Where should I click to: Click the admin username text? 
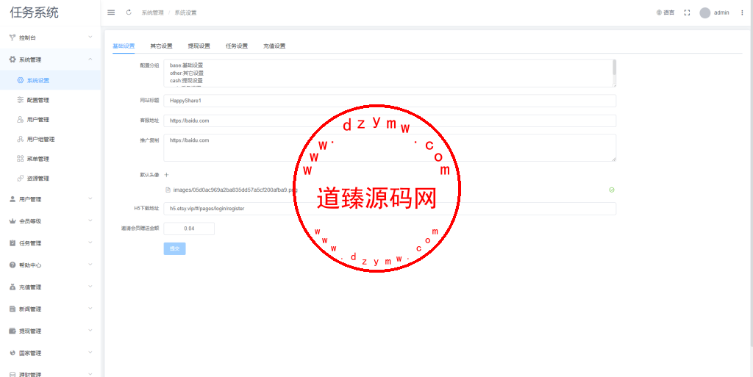(721, 13)
